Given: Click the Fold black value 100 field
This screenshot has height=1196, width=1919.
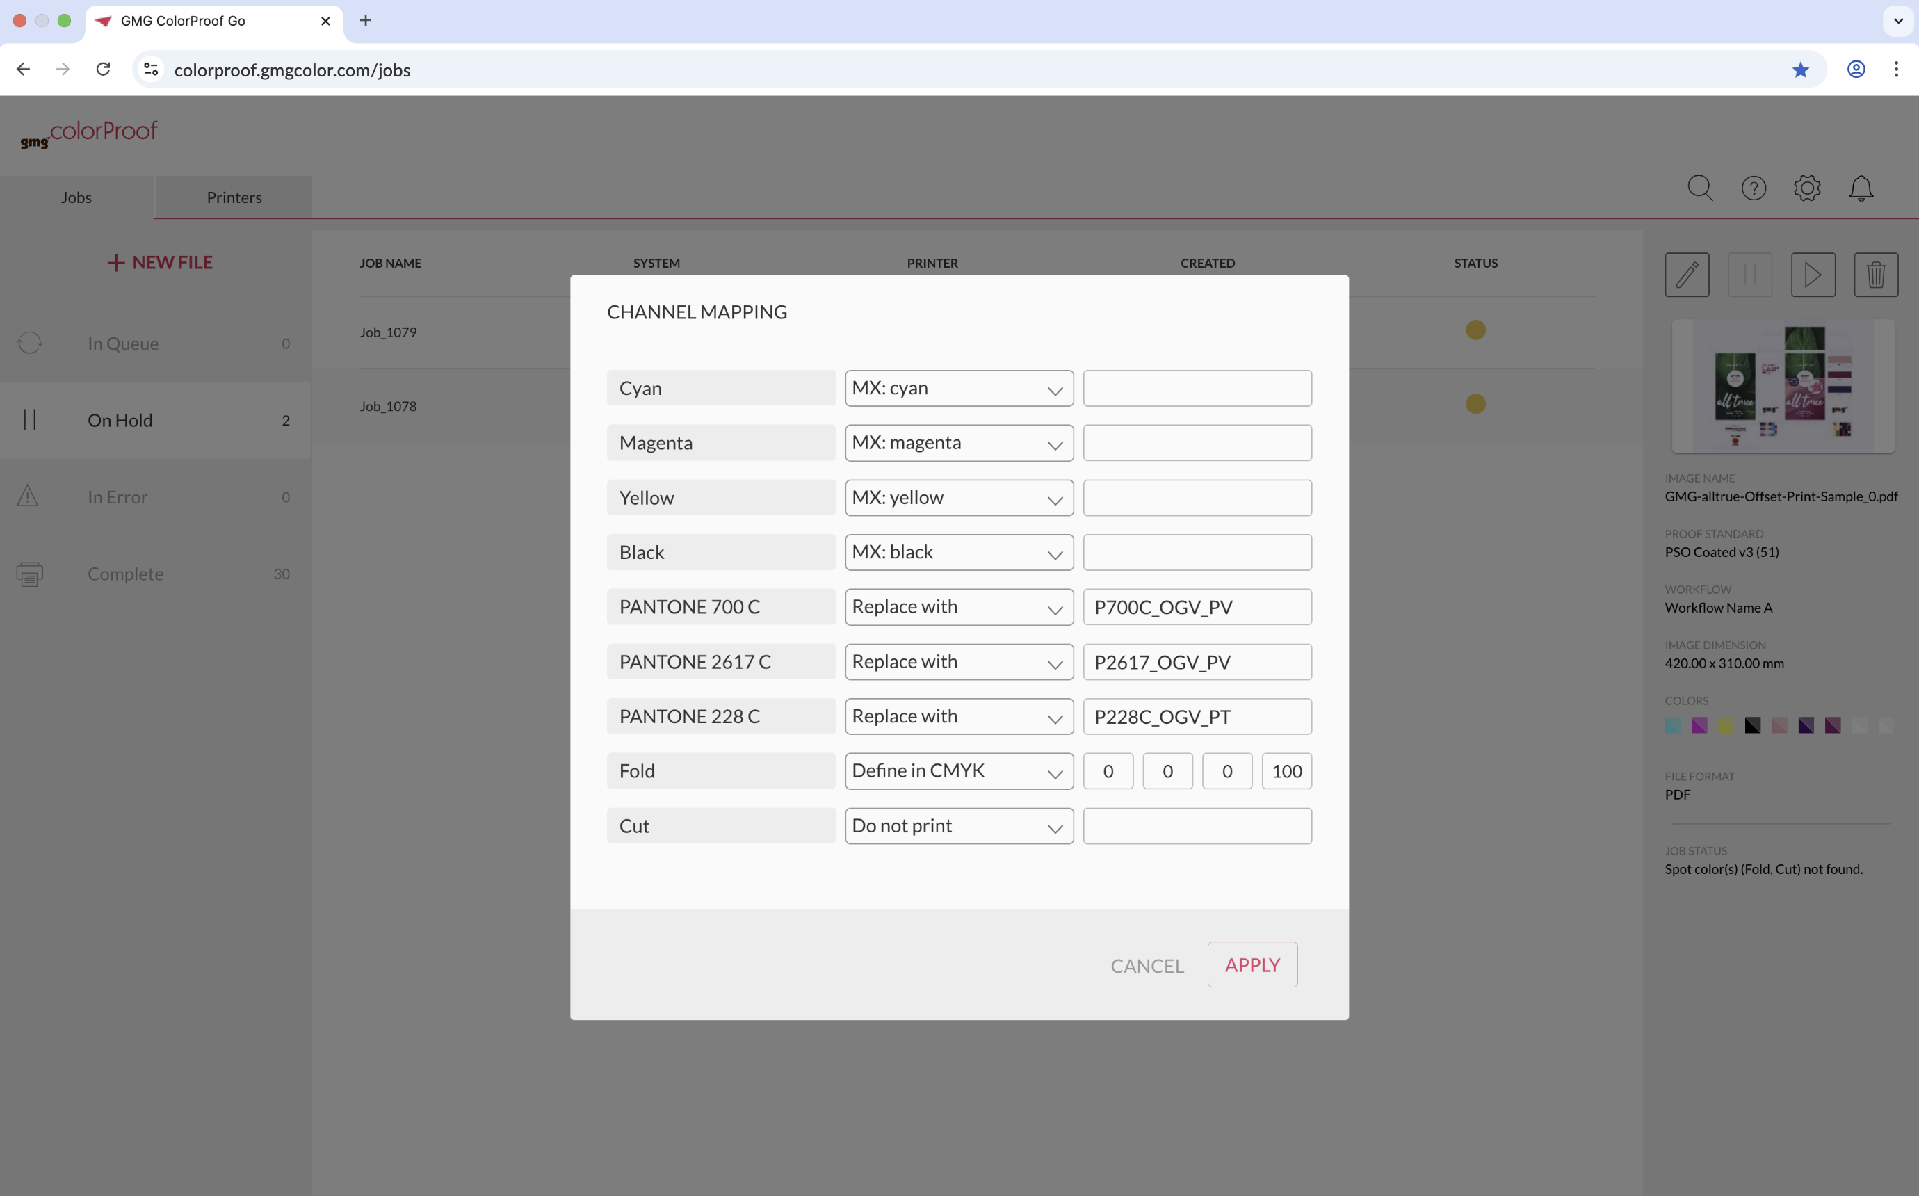Looking at the screenshot, I should tap(1286, 771).
